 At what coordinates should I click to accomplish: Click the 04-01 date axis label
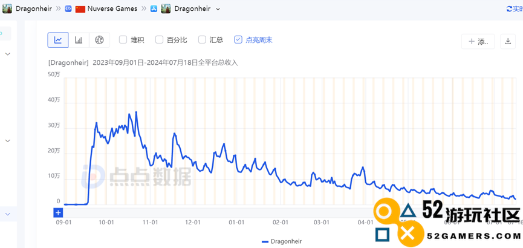click(365, 222)
